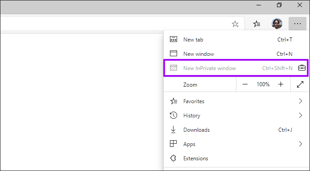Close the browser window
Image resolution: width=310 pixels, height=171 pixels.
(300, 5)
